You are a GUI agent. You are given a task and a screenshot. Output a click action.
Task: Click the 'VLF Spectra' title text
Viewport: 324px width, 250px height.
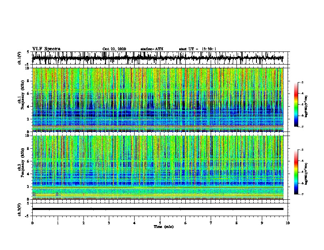click(46, 49)
